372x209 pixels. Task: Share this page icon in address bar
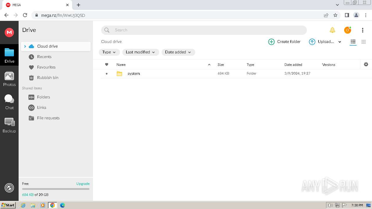(x=326, y=15)
